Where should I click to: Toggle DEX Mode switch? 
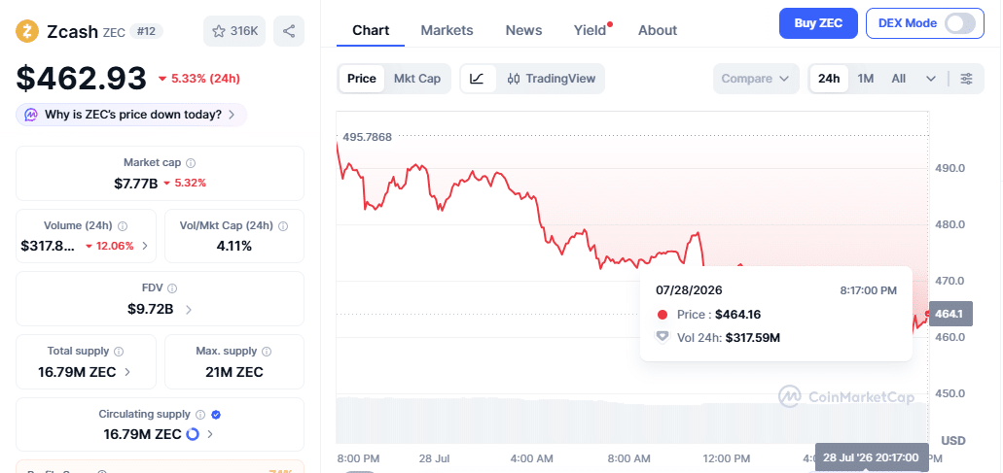[960, 23]
